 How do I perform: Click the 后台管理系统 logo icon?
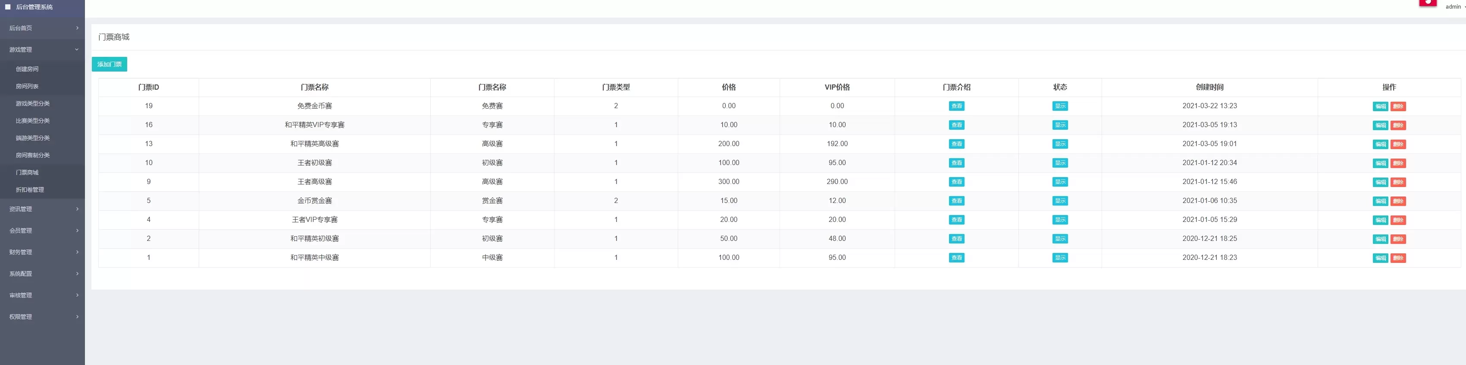coord(8,7)
